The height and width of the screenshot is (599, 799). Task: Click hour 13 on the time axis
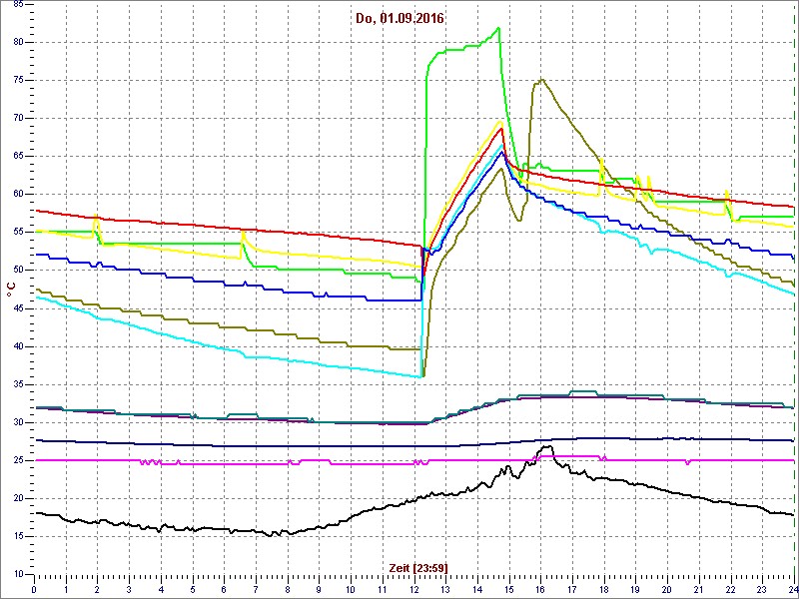[446, 590]
